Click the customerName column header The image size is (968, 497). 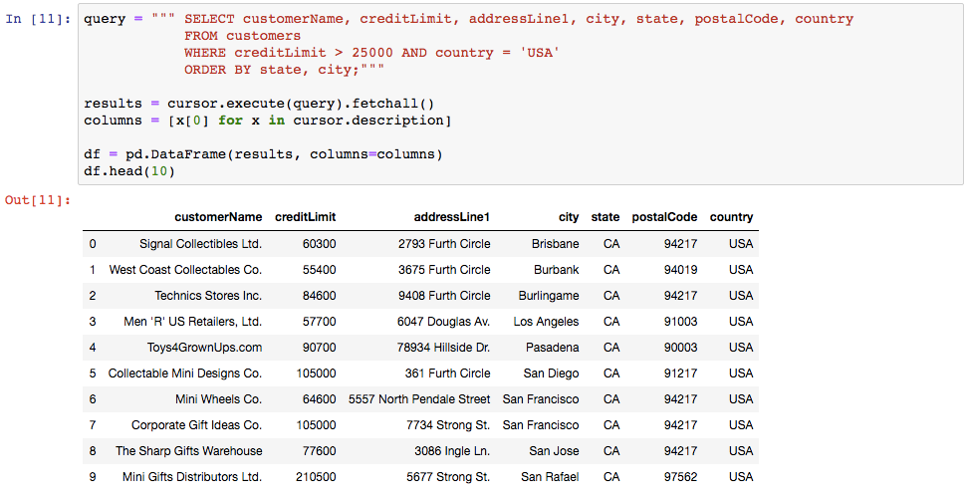[x=218, y=217]
